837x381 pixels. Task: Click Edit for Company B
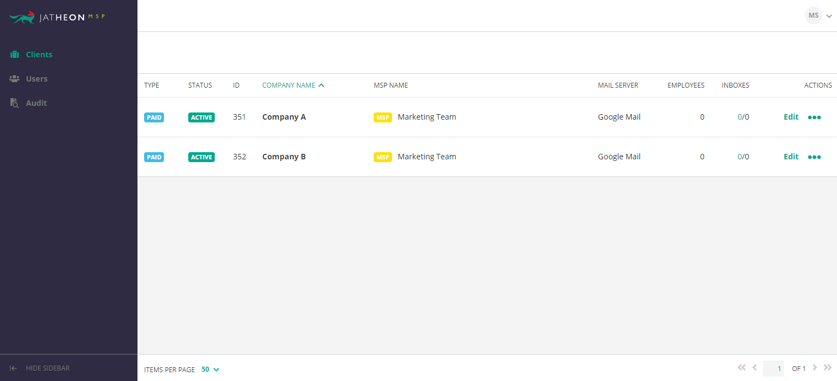coord(791,157)
